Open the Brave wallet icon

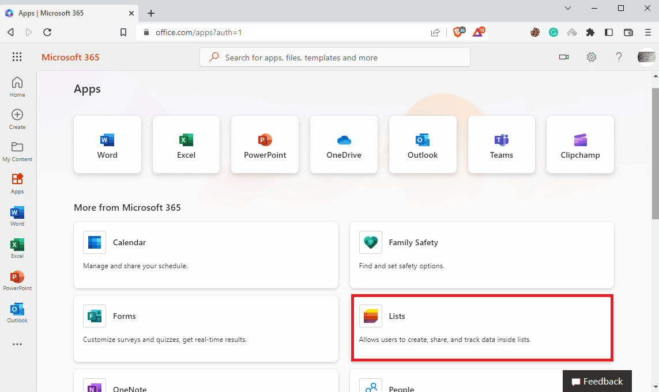[x=628, y=32]
